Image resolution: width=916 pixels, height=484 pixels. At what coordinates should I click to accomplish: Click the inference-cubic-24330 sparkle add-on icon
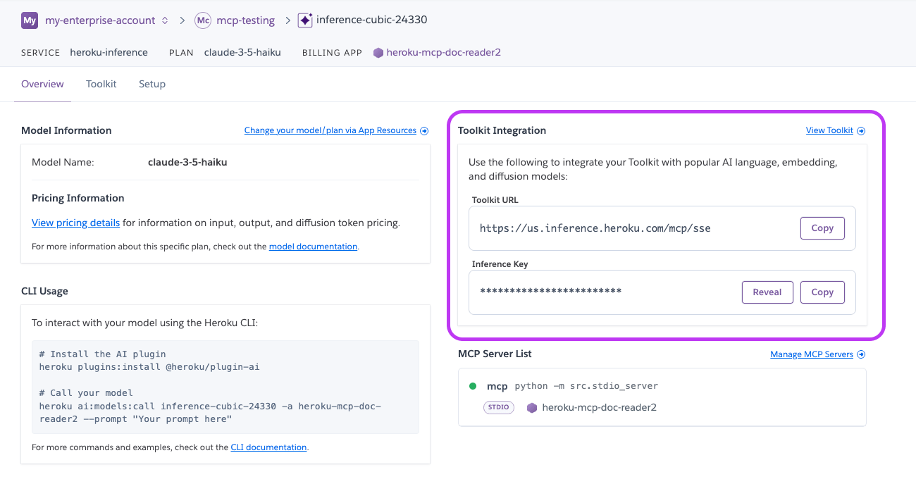[x=305, y=20]
